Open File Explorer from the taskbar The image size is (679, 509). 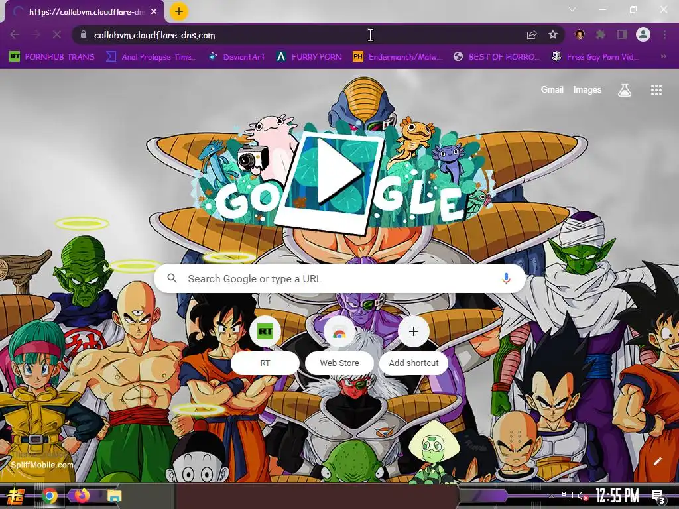[114, 496]
